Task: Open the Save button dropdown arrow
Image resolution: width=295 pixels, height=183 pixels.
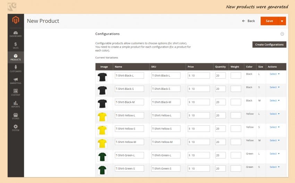Action: [282, 21]
